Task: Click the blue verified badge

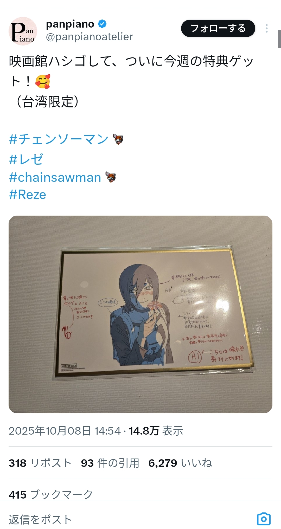Action: tap(102, 24)
